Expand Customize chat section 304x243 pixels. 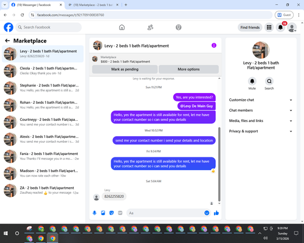(x=261, y=100)
